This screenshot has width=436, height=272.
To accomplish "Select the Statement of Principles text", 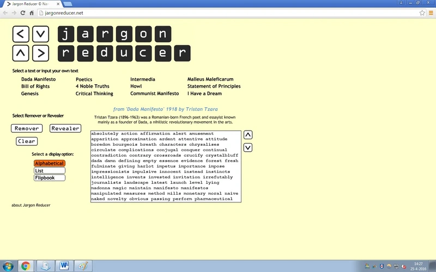I will [214, 86].
